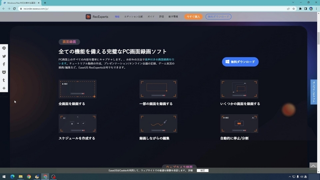Bookmark this page star icon
320x180 pixels.
pyautogui.click(x=294, y=9)
